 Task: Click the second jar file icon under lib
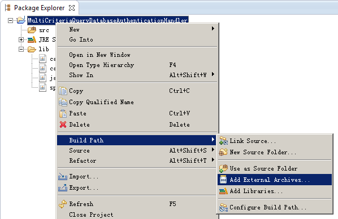[42, 68]
